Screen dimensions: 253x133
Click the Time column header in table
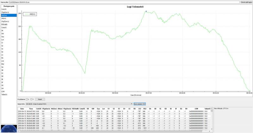click(x=31, y=108)
